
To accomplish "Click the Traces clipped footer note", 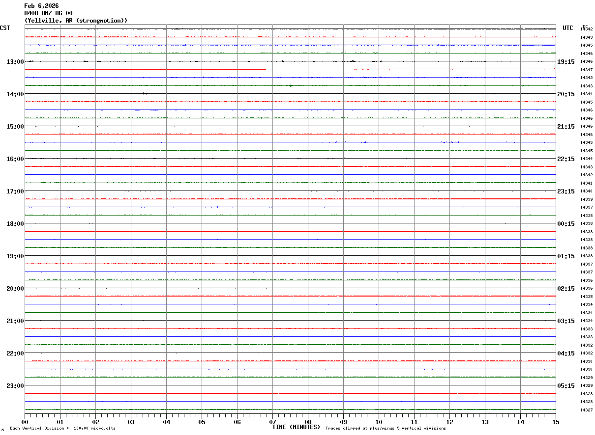I will pos(386,429).
